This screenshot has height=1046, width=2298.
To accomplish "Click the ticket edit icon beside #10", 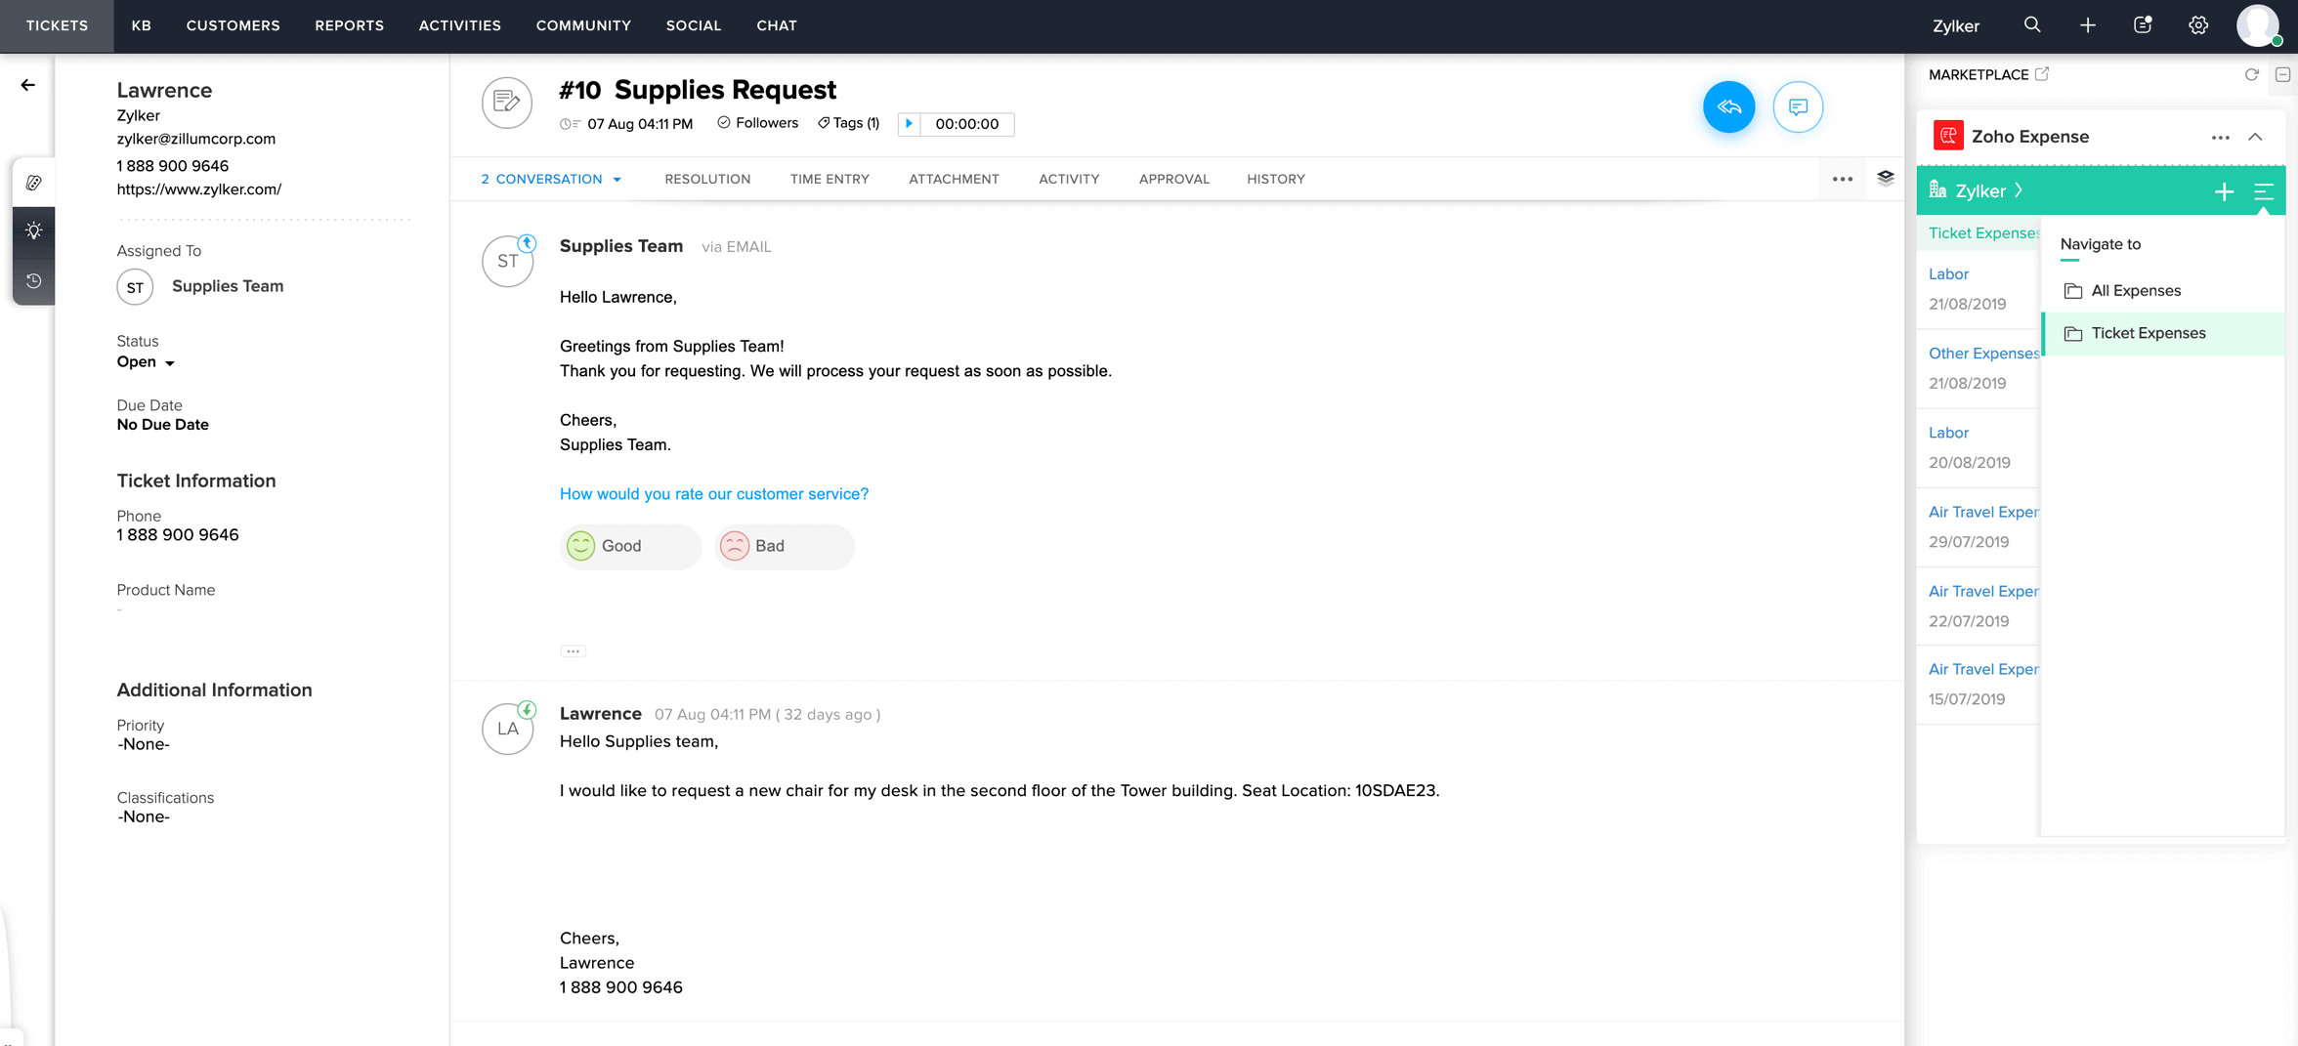I will coord(507,103).
